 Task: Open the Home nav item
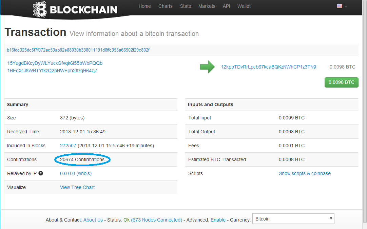pos(144,6)
